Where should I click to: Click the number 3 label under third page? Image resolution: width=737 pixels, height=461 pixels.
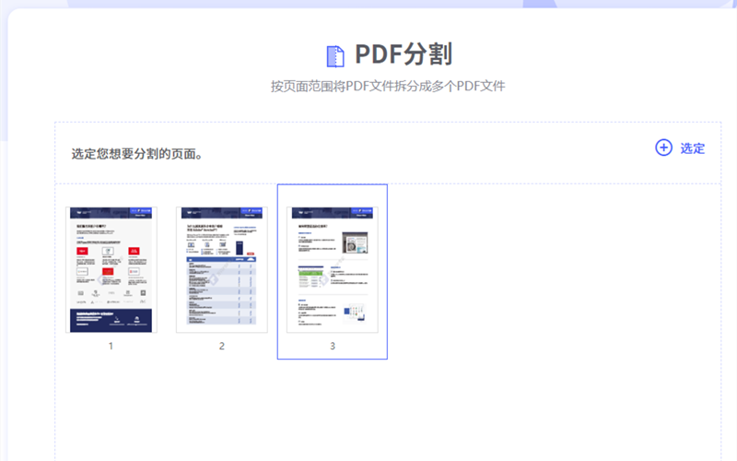tap(333, 347)
